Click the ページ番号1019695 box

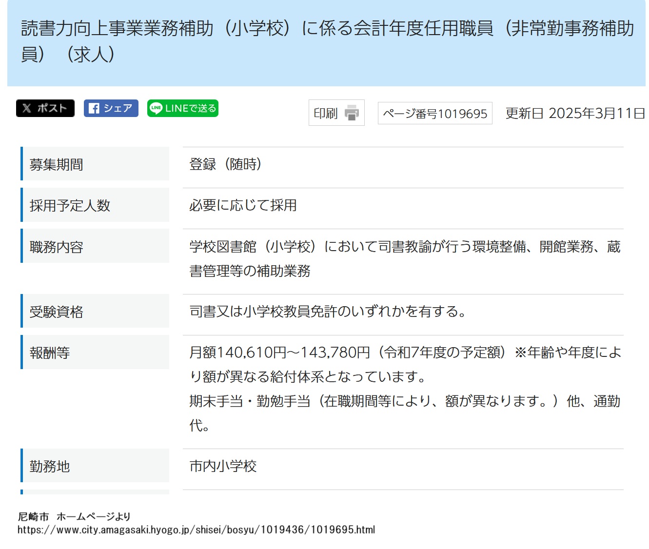click(434, 114)
